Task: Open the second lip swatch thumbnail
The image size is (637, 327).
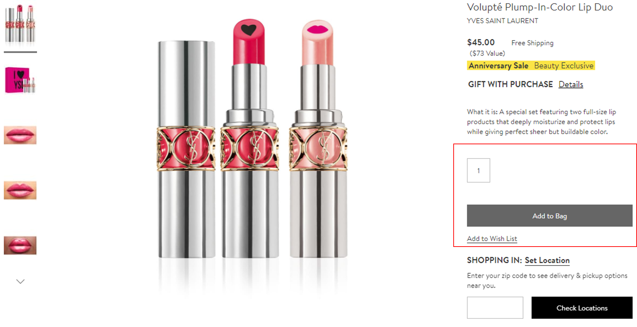Action: point(20,190)
